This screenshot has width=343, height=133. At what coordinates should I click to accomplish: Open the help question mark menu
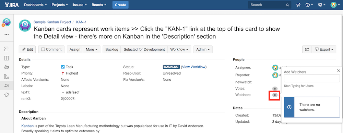pos(309,5)
